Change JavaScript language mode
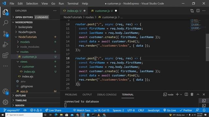This screenshot has width=209, height=117. point(153,110)
